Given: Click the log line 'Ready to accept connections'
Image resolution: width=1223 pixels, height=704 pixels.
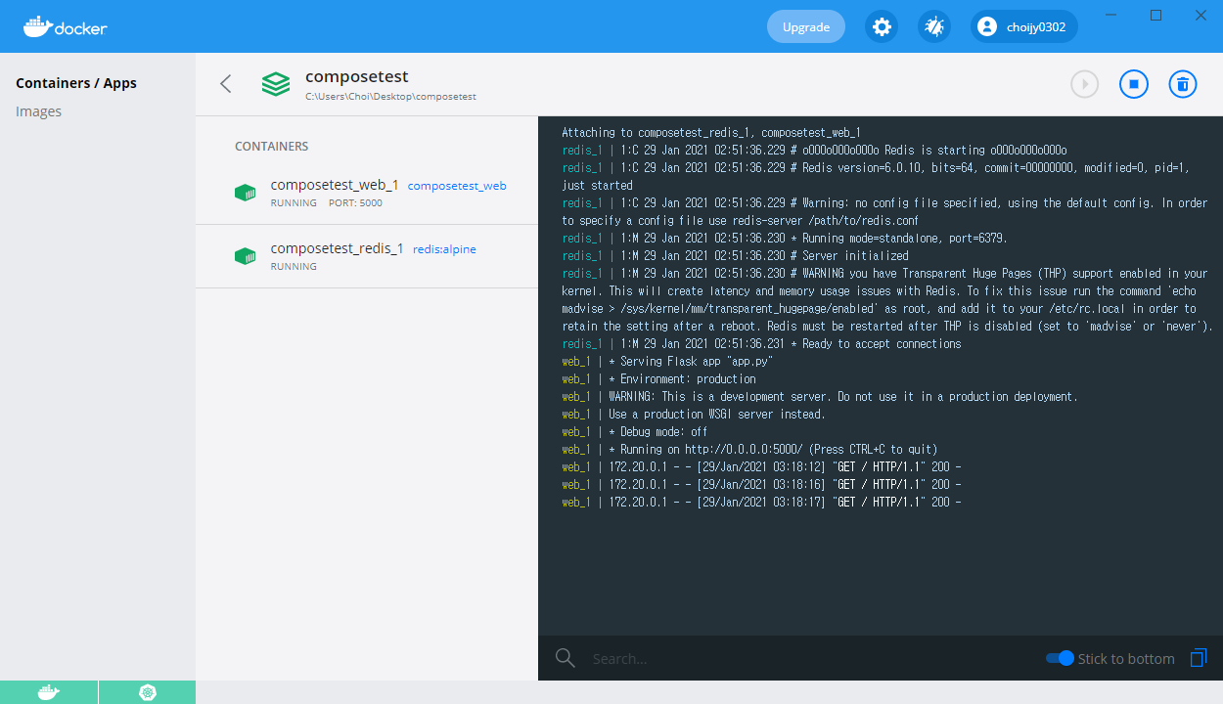Looking at the screenshot, I should (761, 344).
